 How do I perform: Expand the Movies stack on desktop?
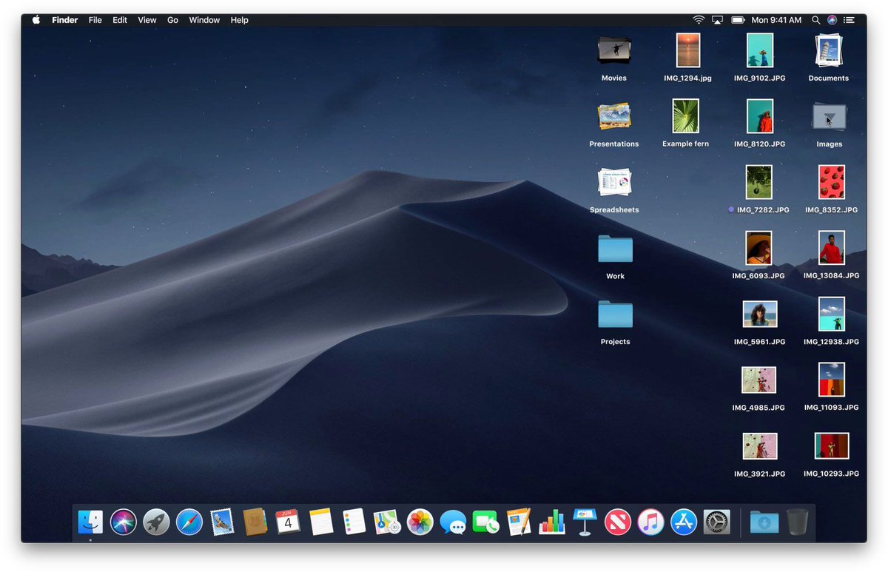(614, 50)
